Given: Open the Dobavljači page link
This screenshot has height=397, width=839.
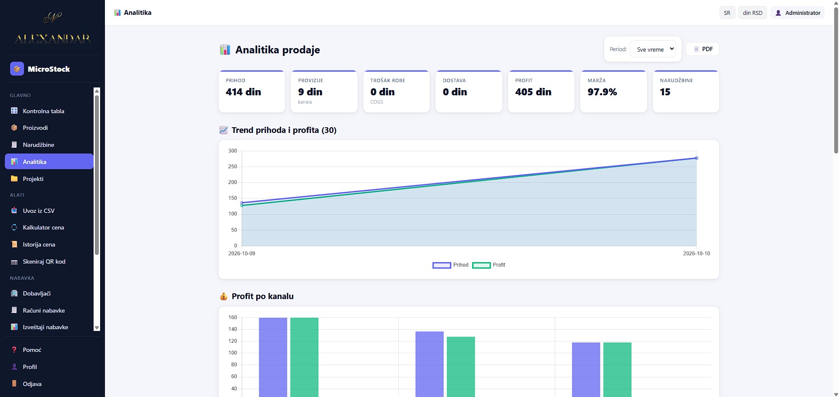Looking at the screenshot, I should (x=49, y=293).
